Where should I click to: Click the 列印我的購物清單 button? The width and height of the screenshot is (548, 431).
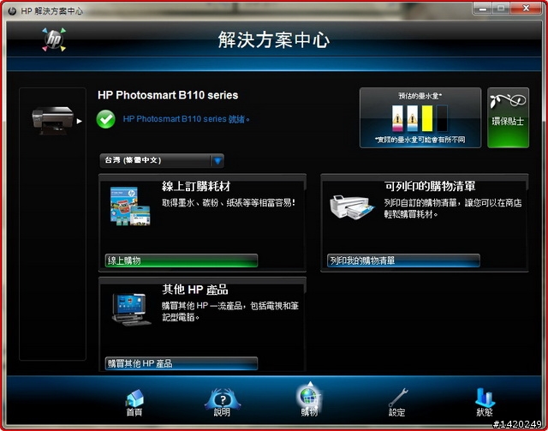click(x=403, y=260)
